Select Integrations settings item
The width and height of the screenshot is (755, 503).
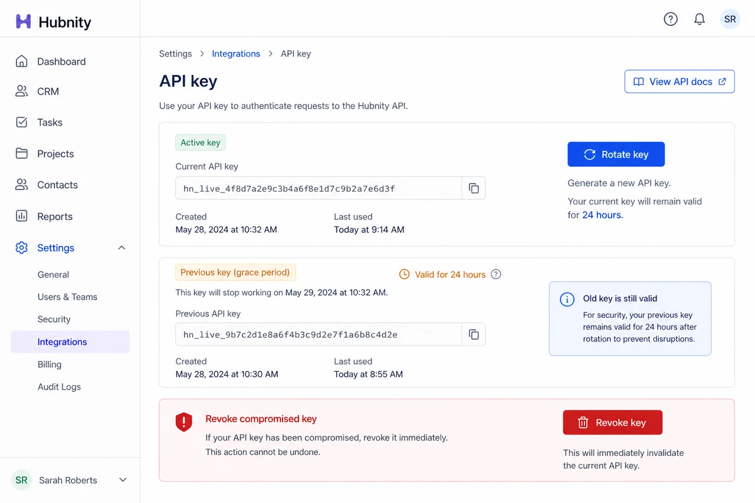click(x=70, y=342)
